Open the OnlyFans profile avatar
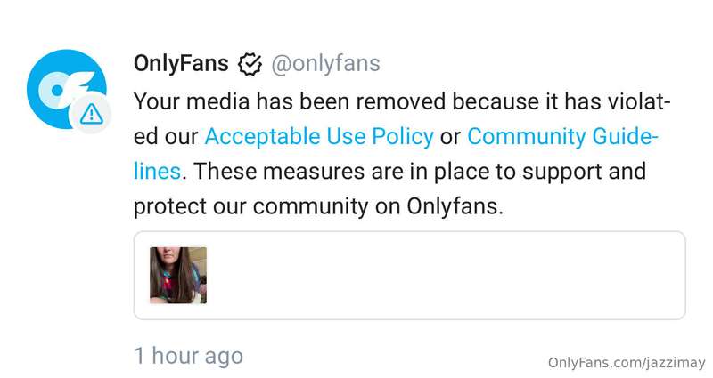Screen dimensions: 713x378 point(67,90)
